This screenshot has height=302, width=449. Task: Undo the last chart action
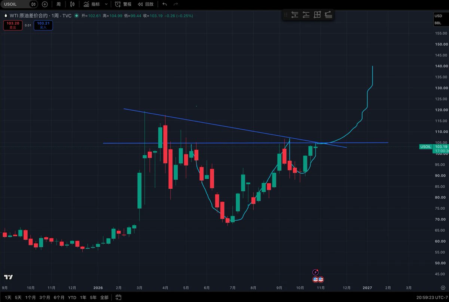[x=165, y=4]
